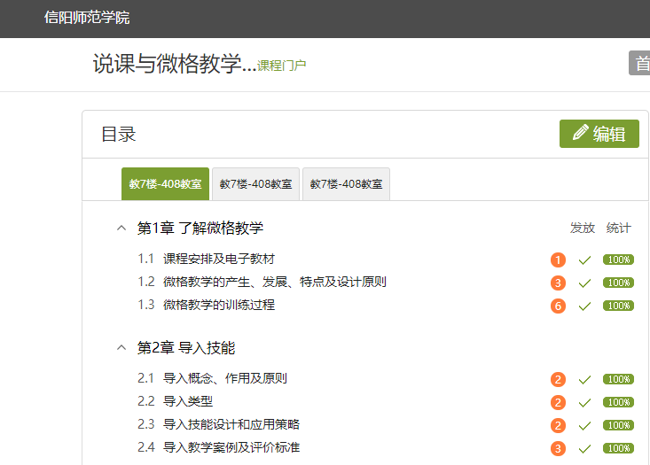Switch to the middle 教7楼-408教室 tab
This screenshot has width=650, height=465.
tap(255, 184)
